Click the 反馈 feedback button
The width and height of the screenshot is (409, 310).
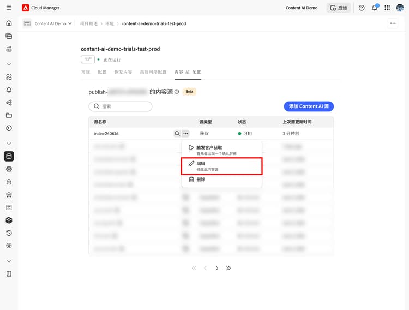[339, 8]
